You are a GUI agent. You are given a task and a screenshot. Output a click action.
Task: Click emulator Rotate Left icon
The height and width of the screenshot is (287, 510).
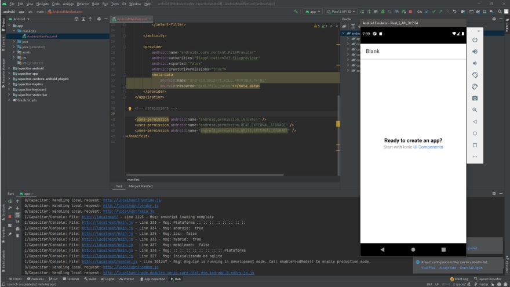pyautogui.click(x=475, y=75)
